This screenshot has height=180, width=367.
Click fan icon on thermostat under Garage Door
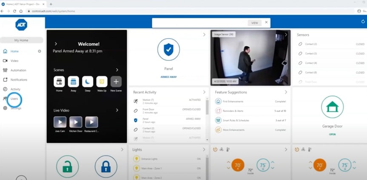303,149
